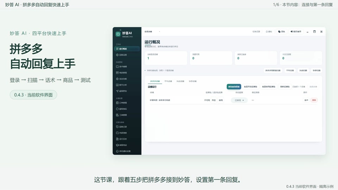Open the 已停用 auto-reply status dropdown
Viewport: 338px width, 190px height.
tap(239, 100)
